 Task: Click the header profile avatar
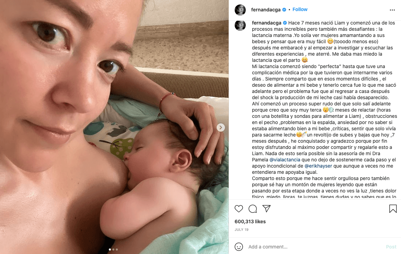click(x=240, y=10)
